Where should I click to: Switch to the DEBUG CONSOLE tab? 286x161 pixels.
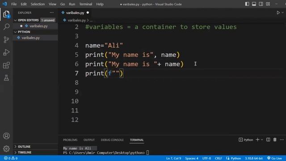(112, 140)
